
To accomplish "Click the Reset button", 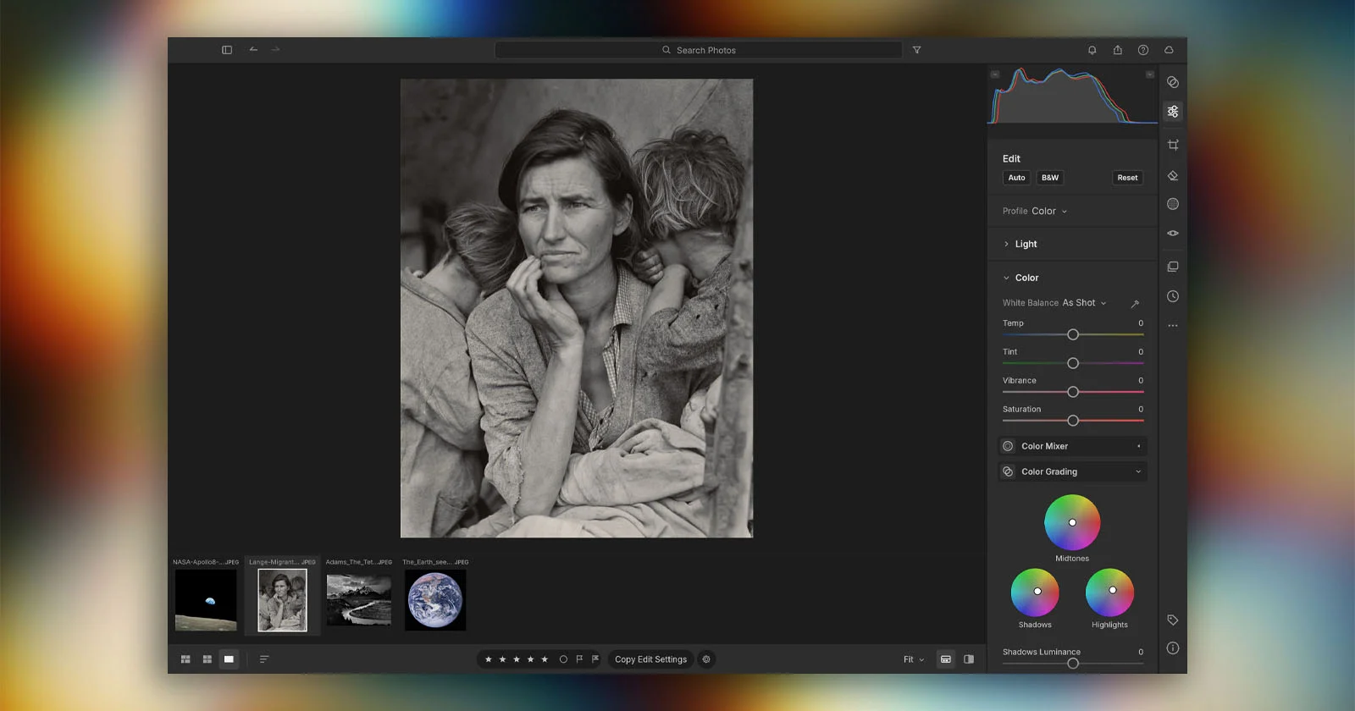I will (1127, 178).
